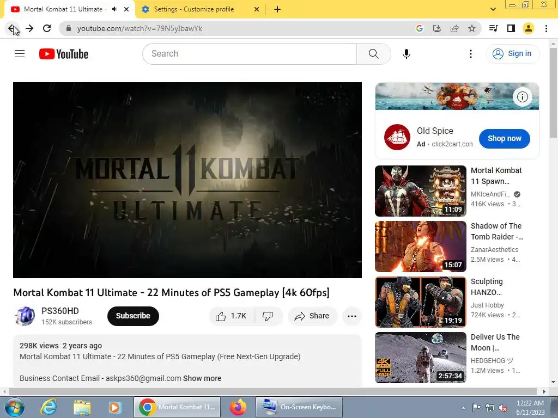Open the YouTube hamburger guide menu
558x418 pixels.
20,54
